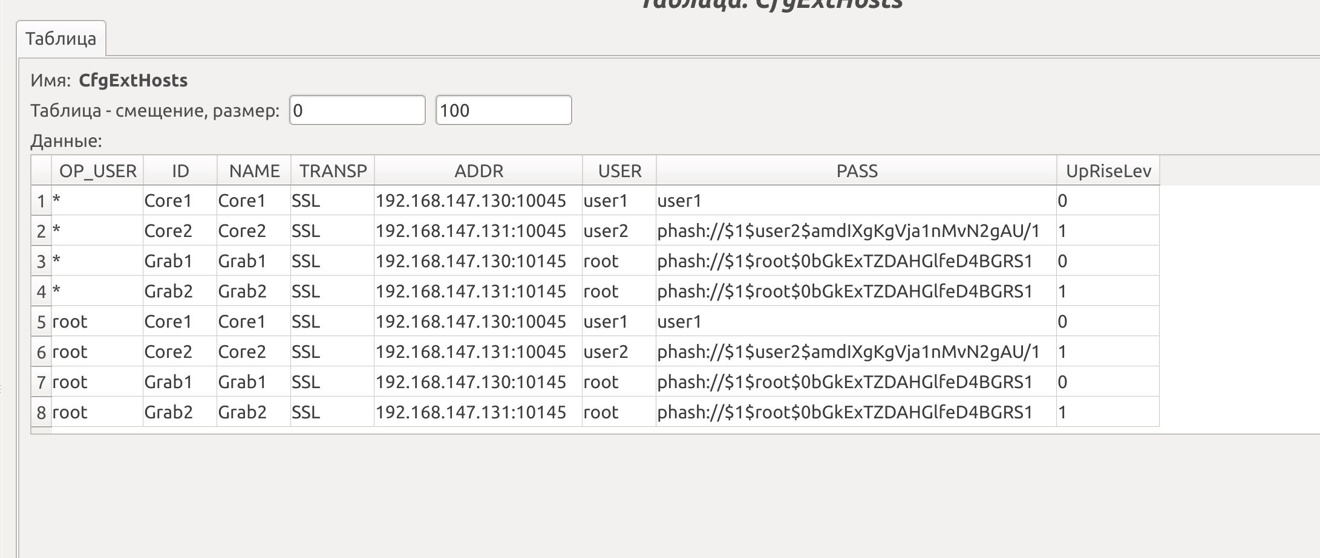Click the USER column header
The width and height of the screenshot is (1320, 558).
coord(619,171)
